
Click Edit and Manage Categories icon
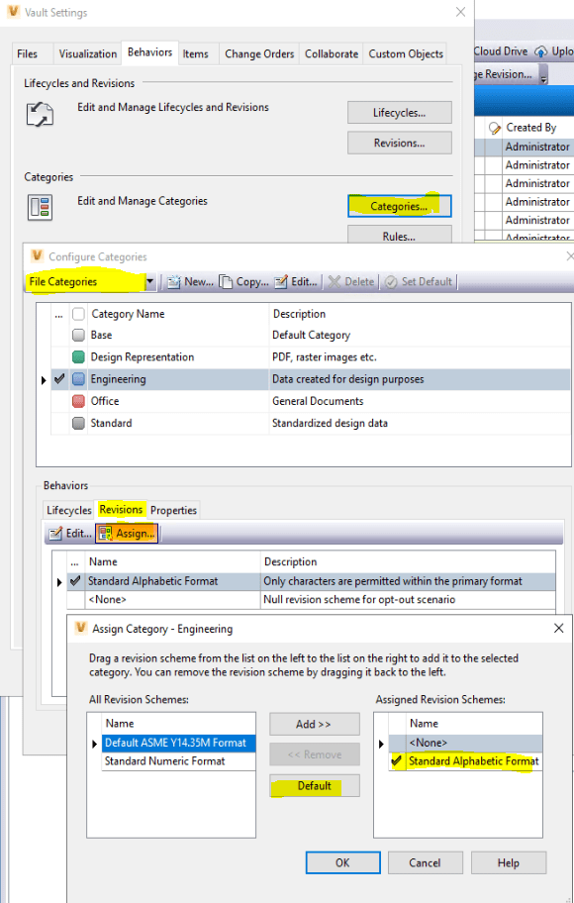pyautogui.click(x=41, y=207)
